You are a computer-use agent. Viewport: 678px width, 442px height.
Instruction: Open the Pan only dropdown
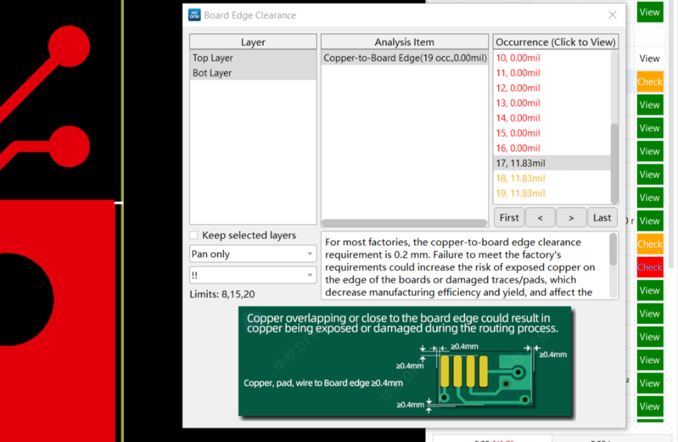coord(252,254)
